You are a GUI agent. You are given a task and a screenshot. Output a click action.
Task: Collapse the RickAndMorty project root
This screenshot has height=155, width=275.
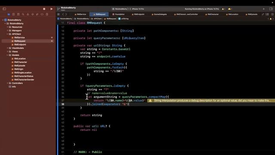click(3, 20)
